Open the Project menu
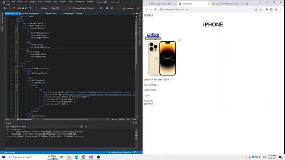Image resolution: width=285 pixels, height=160 pixels. point(33,2)
